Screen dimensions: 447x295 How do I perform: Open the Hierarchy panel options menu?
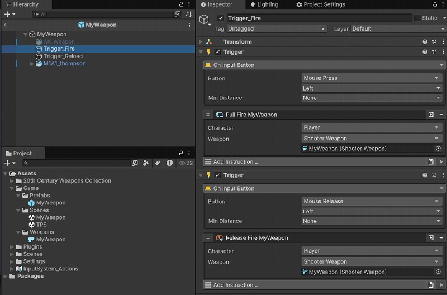point(189,4)
